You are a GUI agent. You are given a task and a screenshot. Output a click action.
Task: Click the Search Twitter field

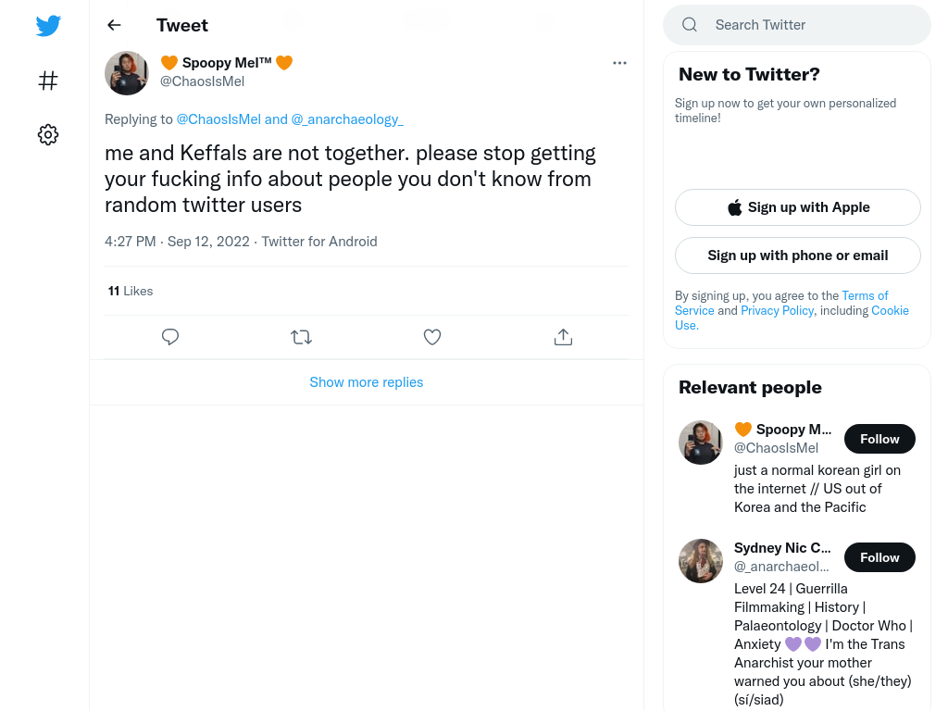797,25
